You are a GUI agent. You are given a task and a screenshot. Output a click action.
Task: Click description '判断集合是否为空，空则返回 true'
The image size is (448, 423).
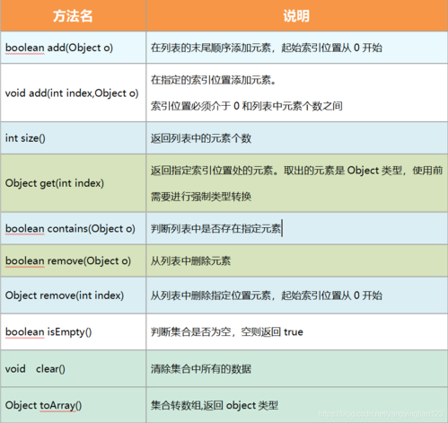click(x=227, y=332)
